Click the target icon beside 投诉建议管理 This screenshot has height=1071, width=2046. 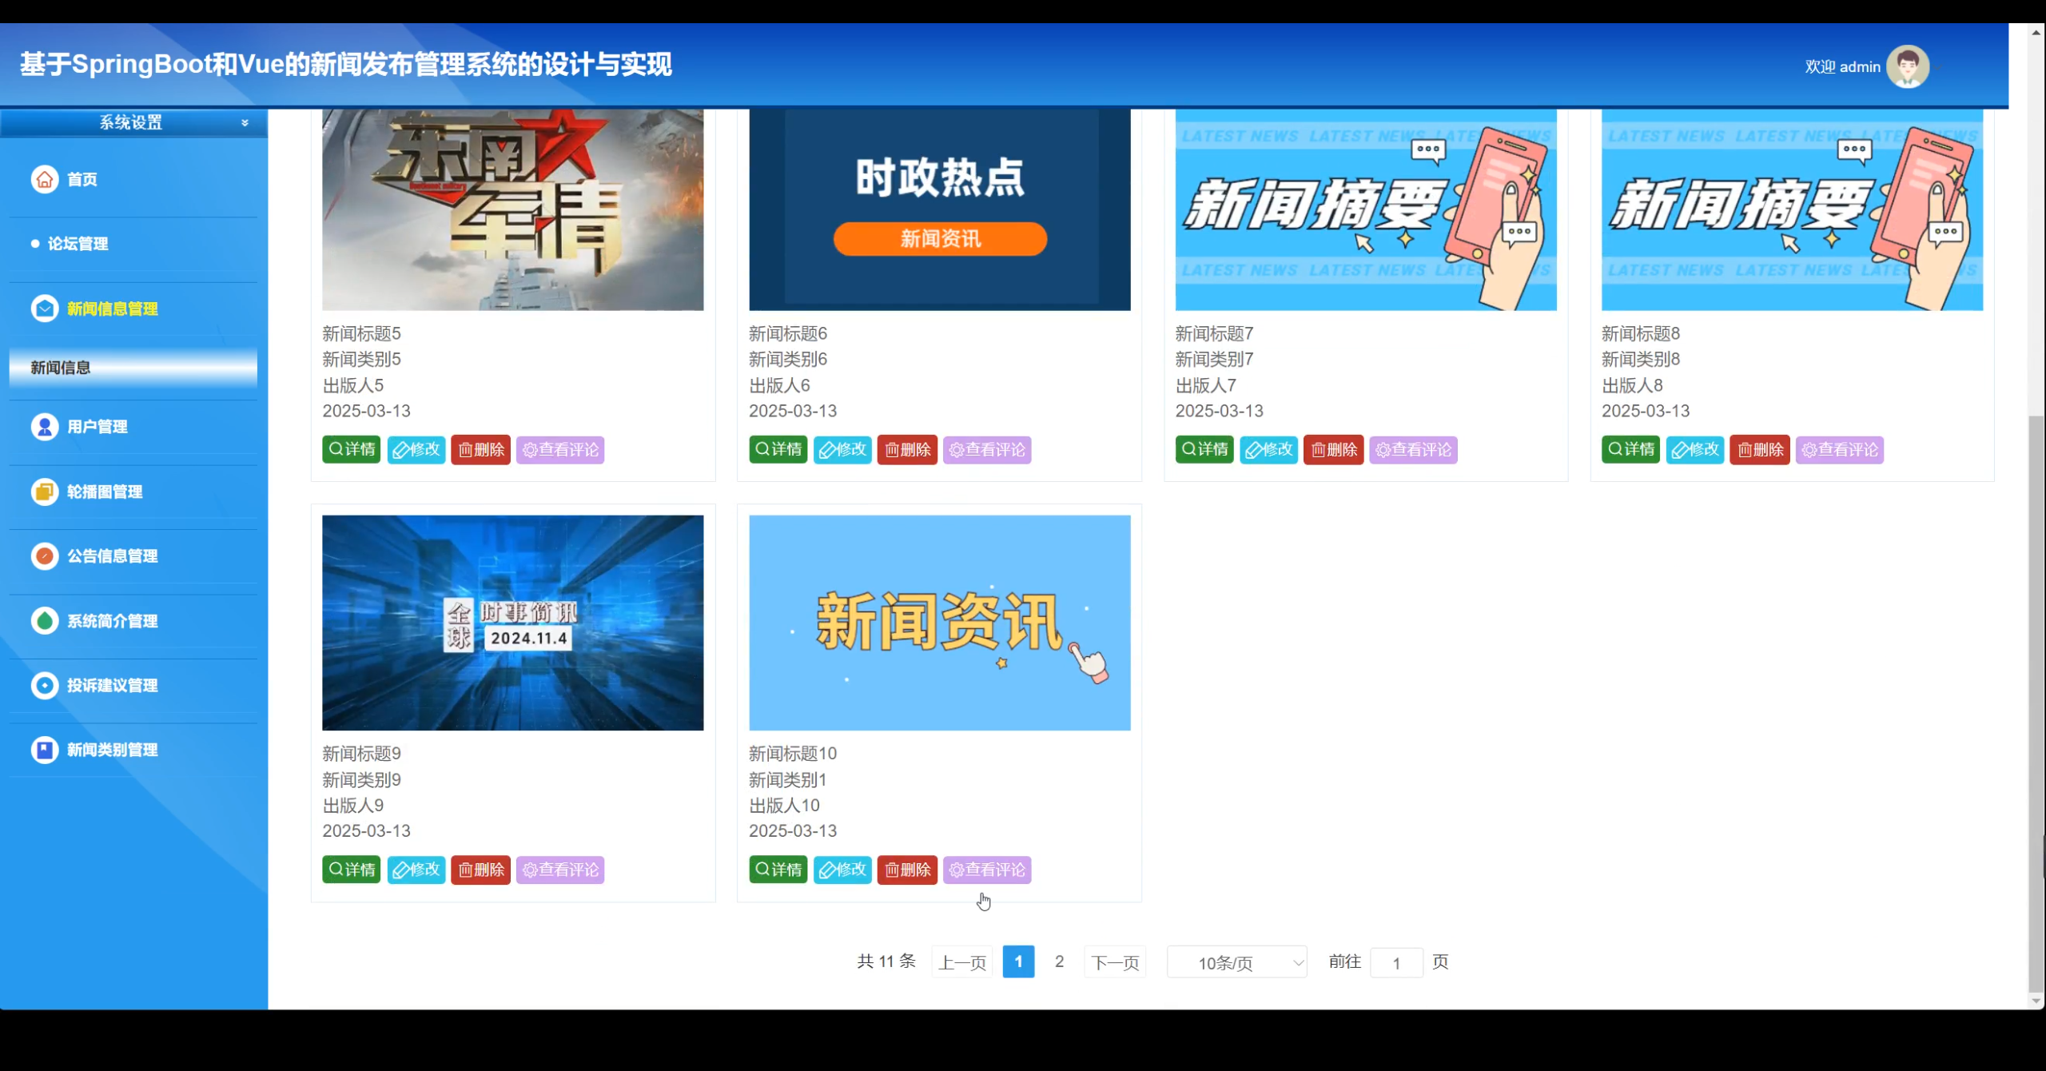coord(45,685)
